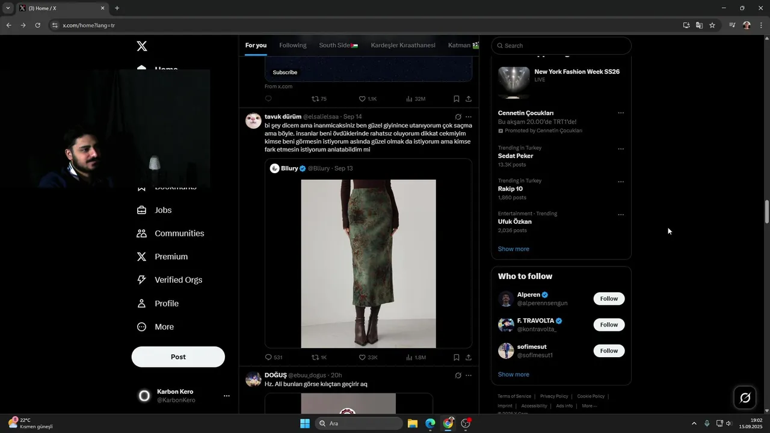Image resolution: width=770 pixels, height=433 pixels.
Task: Open File Explorer from the taskbar
Action: [x=413, y=423]
